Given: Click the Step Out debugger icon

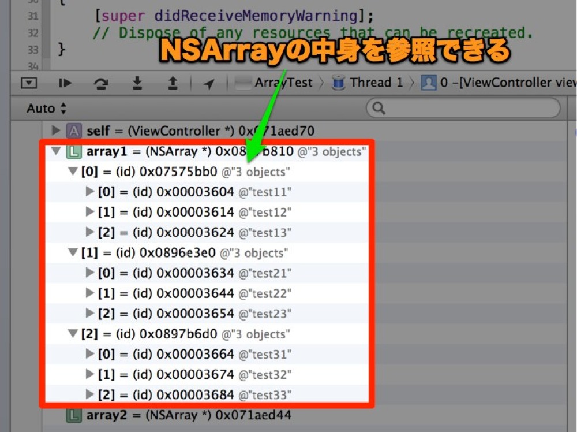Looking at the screenshot, I should point(173,83).
